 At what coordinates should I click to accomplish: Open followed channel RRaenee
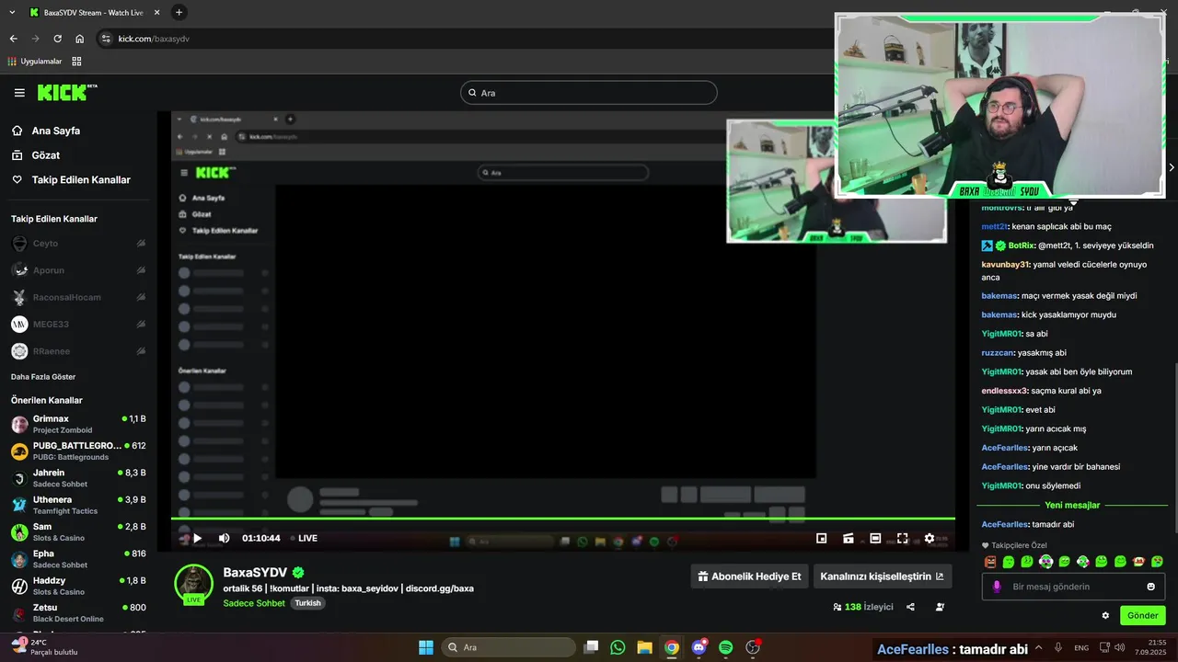(78, 351)
